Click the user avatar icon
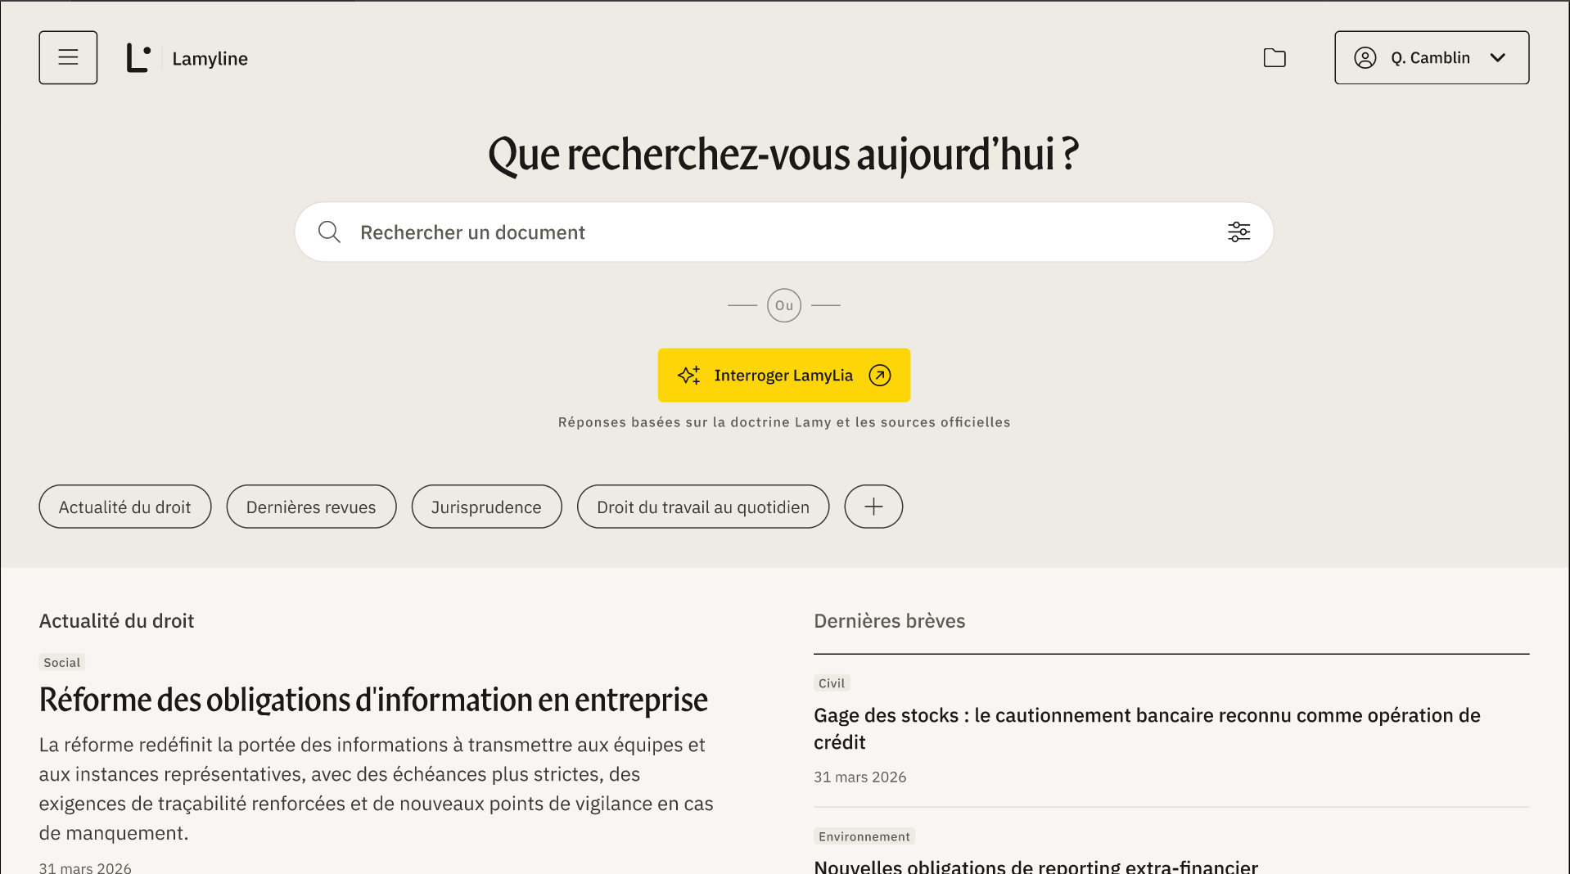1570x874 pixels. pyautogui.click(x=1365, y=57)
